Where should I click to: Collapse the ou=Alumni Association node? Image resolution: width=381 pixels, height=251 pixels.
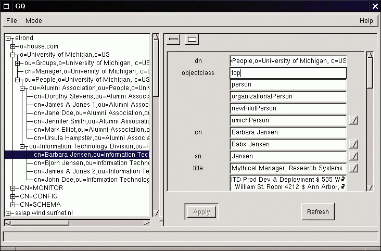point(22,89)
